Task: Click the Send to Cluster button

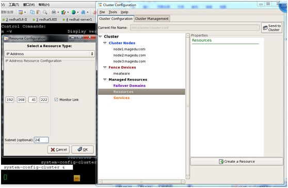Action: 272,28
